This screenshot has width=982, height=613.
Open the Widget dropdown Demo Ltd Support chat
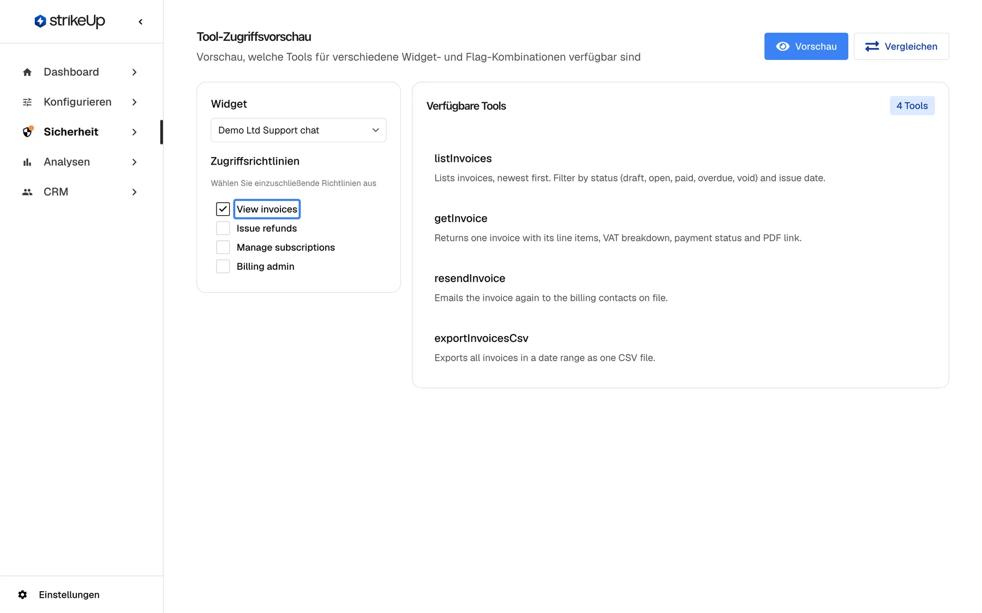[x=298, y=130]
